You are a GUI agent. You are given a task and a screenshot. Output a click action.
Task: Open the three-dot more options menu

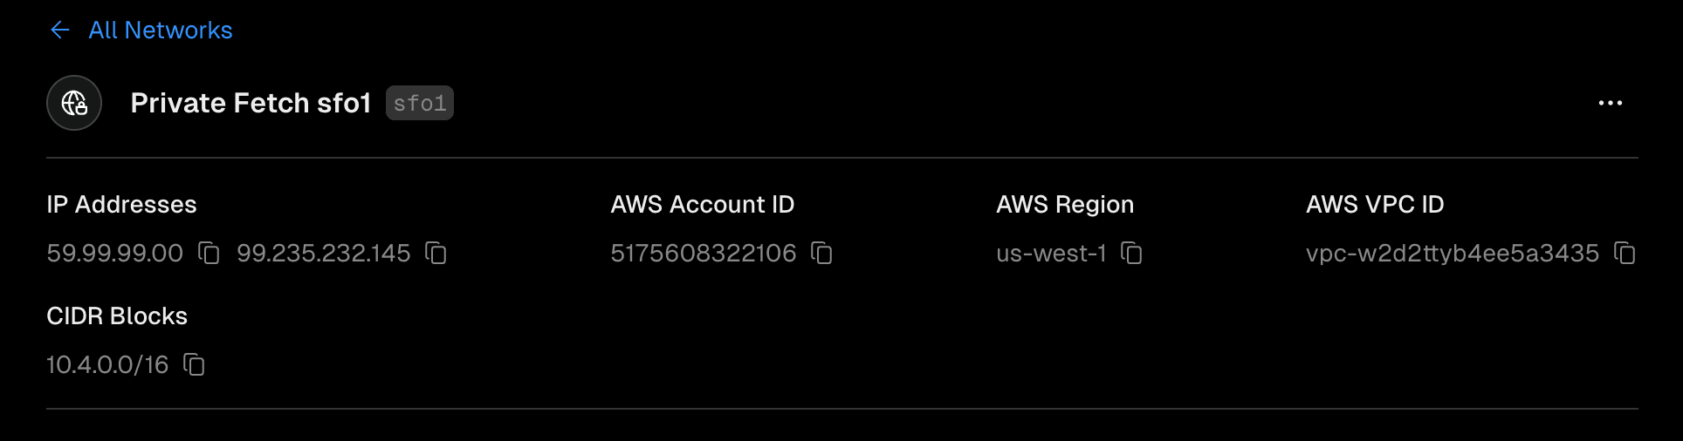[x=1610, y=103]
